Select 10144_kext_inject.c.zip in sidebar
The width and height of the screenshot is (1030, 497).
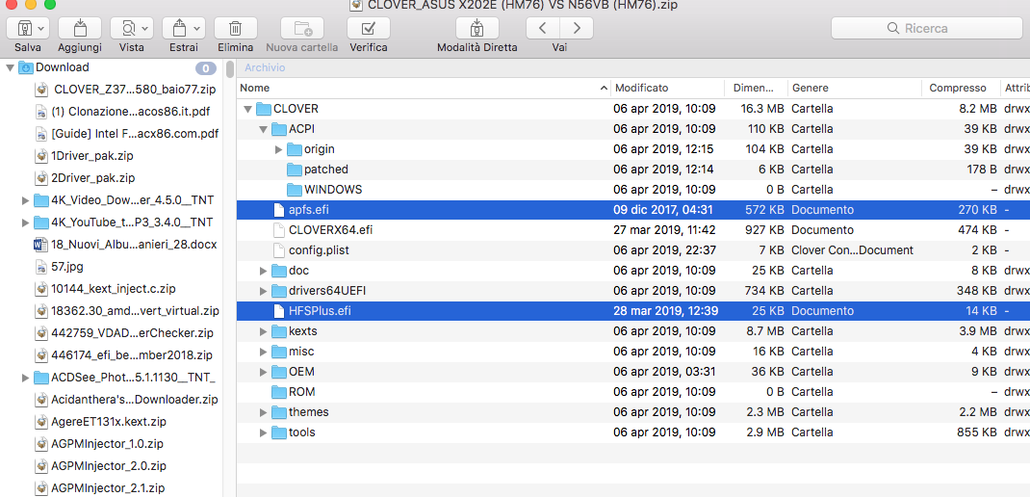click(x=114, y=289)
